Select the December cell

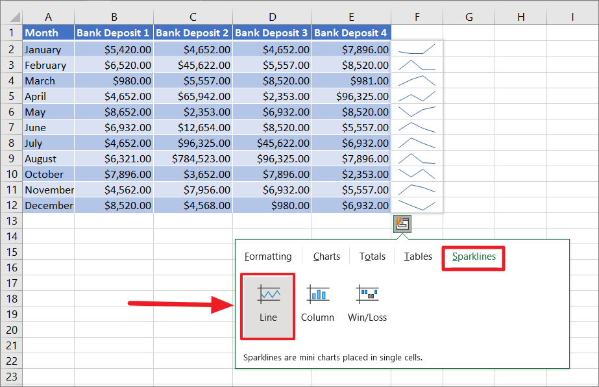48,205
